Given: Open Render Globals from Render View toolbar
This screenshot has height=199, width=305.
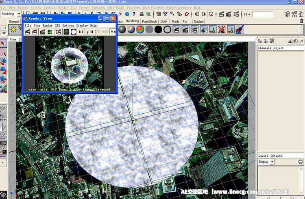Looking at the screenshot, I should click(x=58, y=32).
